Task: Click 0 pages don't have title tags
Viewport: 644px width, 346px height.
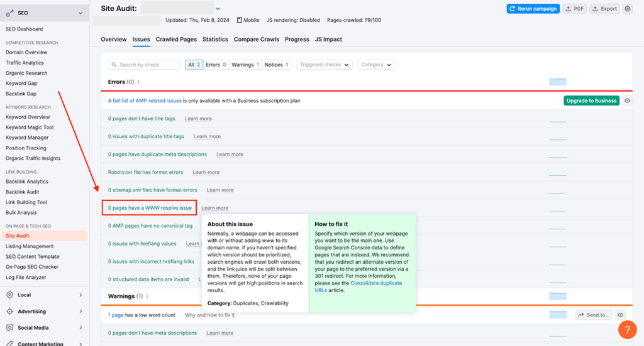Action: pos(142,119)
